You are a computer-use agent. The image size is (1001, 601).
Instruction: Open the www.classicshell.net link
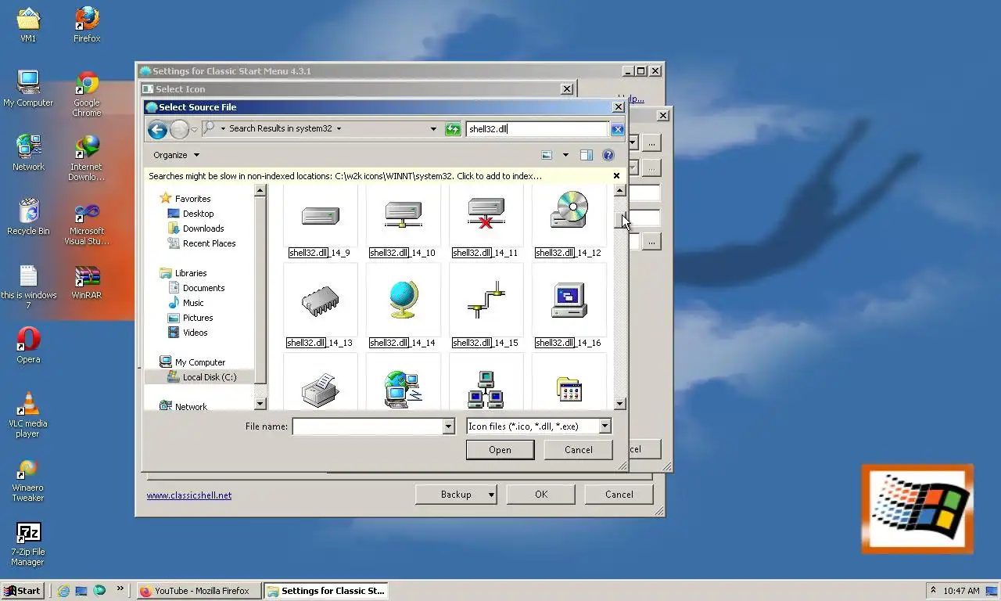pos(189,495)
